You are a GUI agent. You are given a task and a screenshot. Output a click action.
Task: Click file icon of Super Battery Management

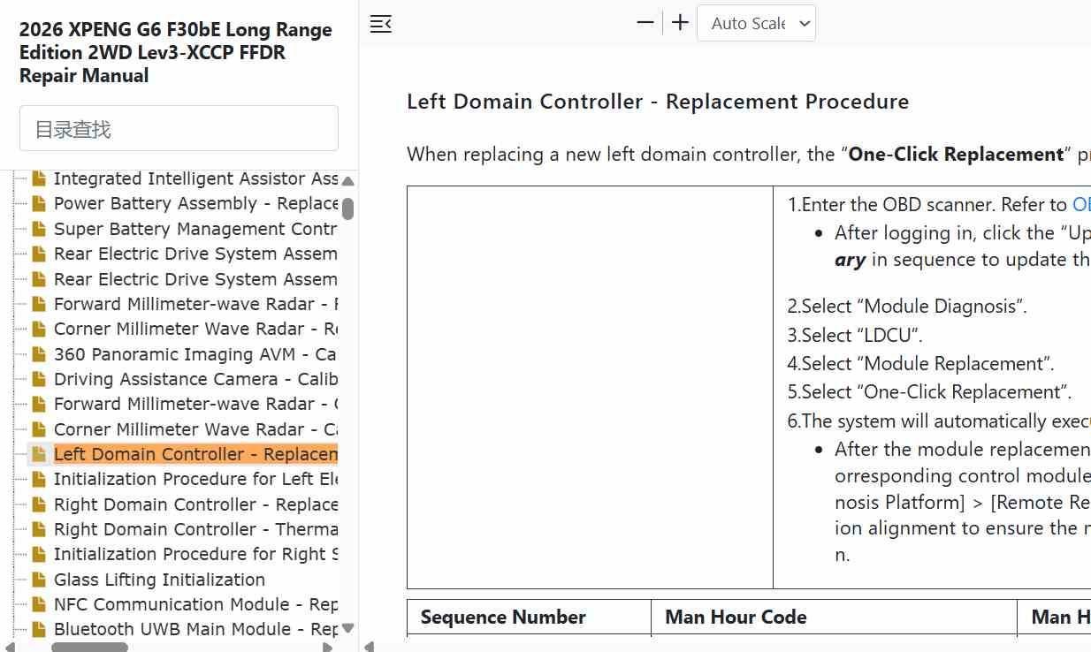[38, 229]
